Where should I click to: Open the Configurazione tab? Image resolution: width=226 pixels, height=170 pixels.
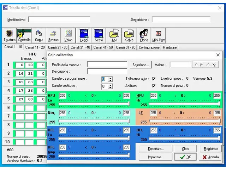[x=149, y=47]
